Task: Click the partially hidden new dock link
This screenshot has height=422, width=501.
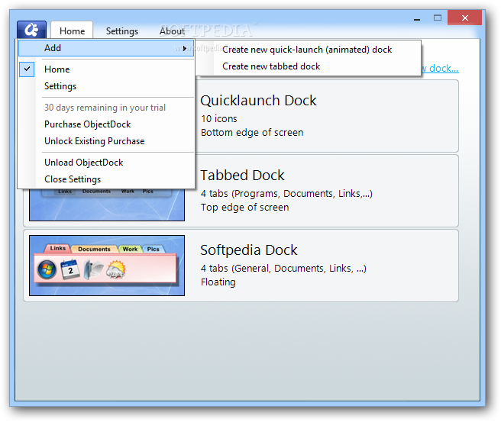Action: pyautogui.click(x=440, y=69)
